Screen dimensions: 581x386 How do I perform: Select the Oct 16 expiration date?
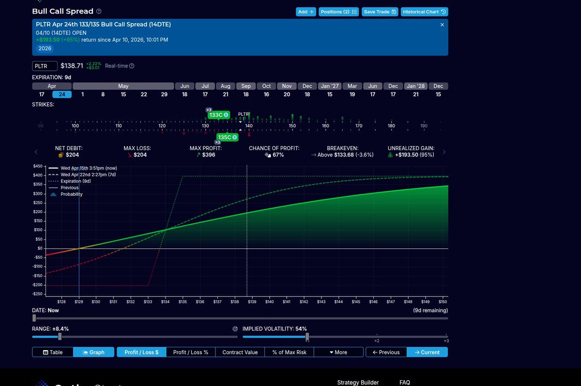click(266, 94)
